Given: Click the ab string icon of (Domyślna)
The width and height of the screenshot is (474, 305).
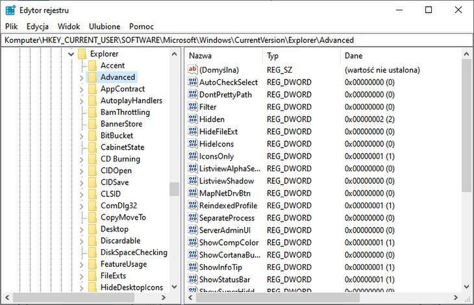Looking at the screenshot, I should pyautogui.click(x=193, y=69).
